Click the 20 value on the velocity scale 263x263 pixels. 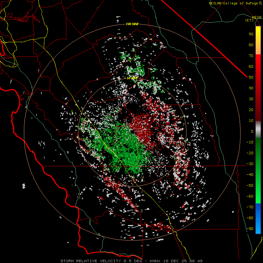pyautogui.click(x=251, y=110)
